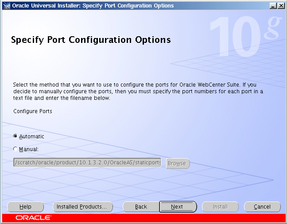This screenshot has width=287, height=224.
Task: Click the 'Configure Ports' label
Action: pyautogui.click(x=33, y=111)
